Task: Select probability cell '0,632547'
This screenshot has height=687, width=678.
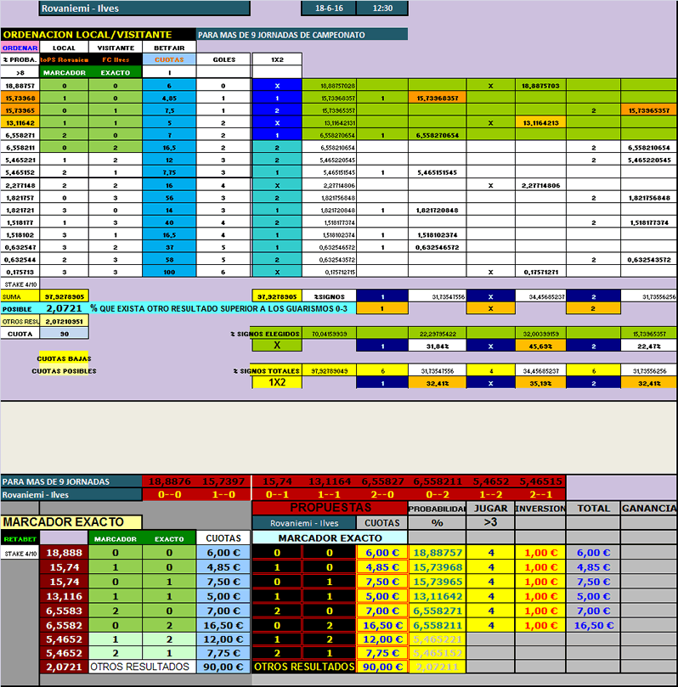Action: click(20, 247)
